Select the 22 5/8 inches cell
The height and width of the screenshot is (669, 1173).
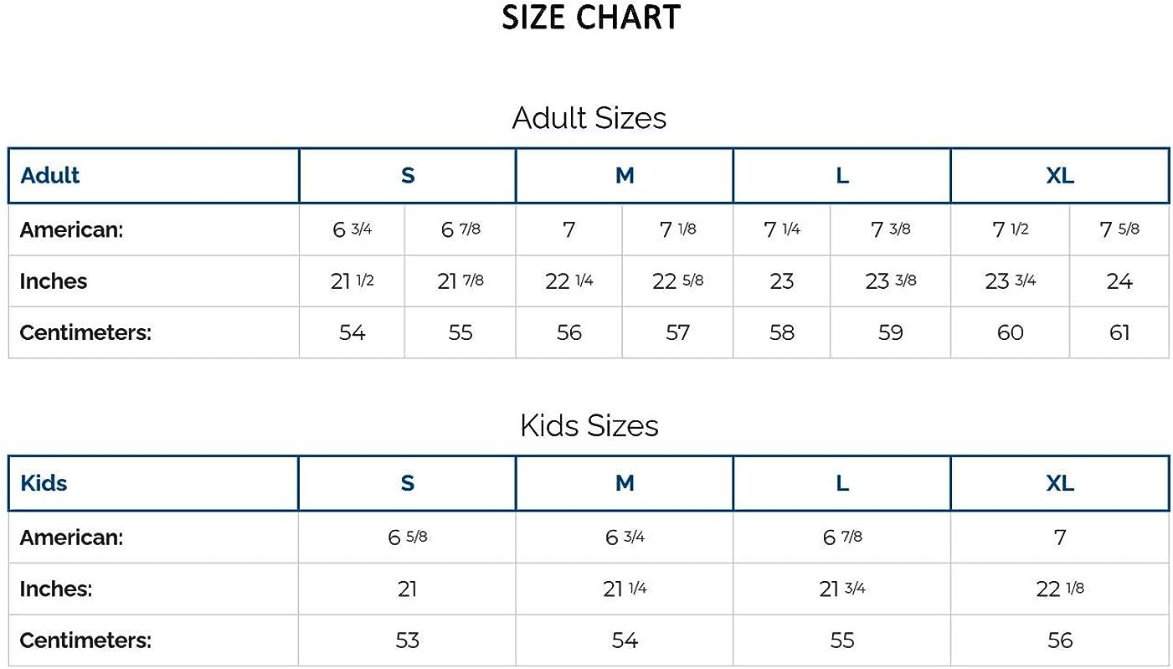click(x=677, y=281)
